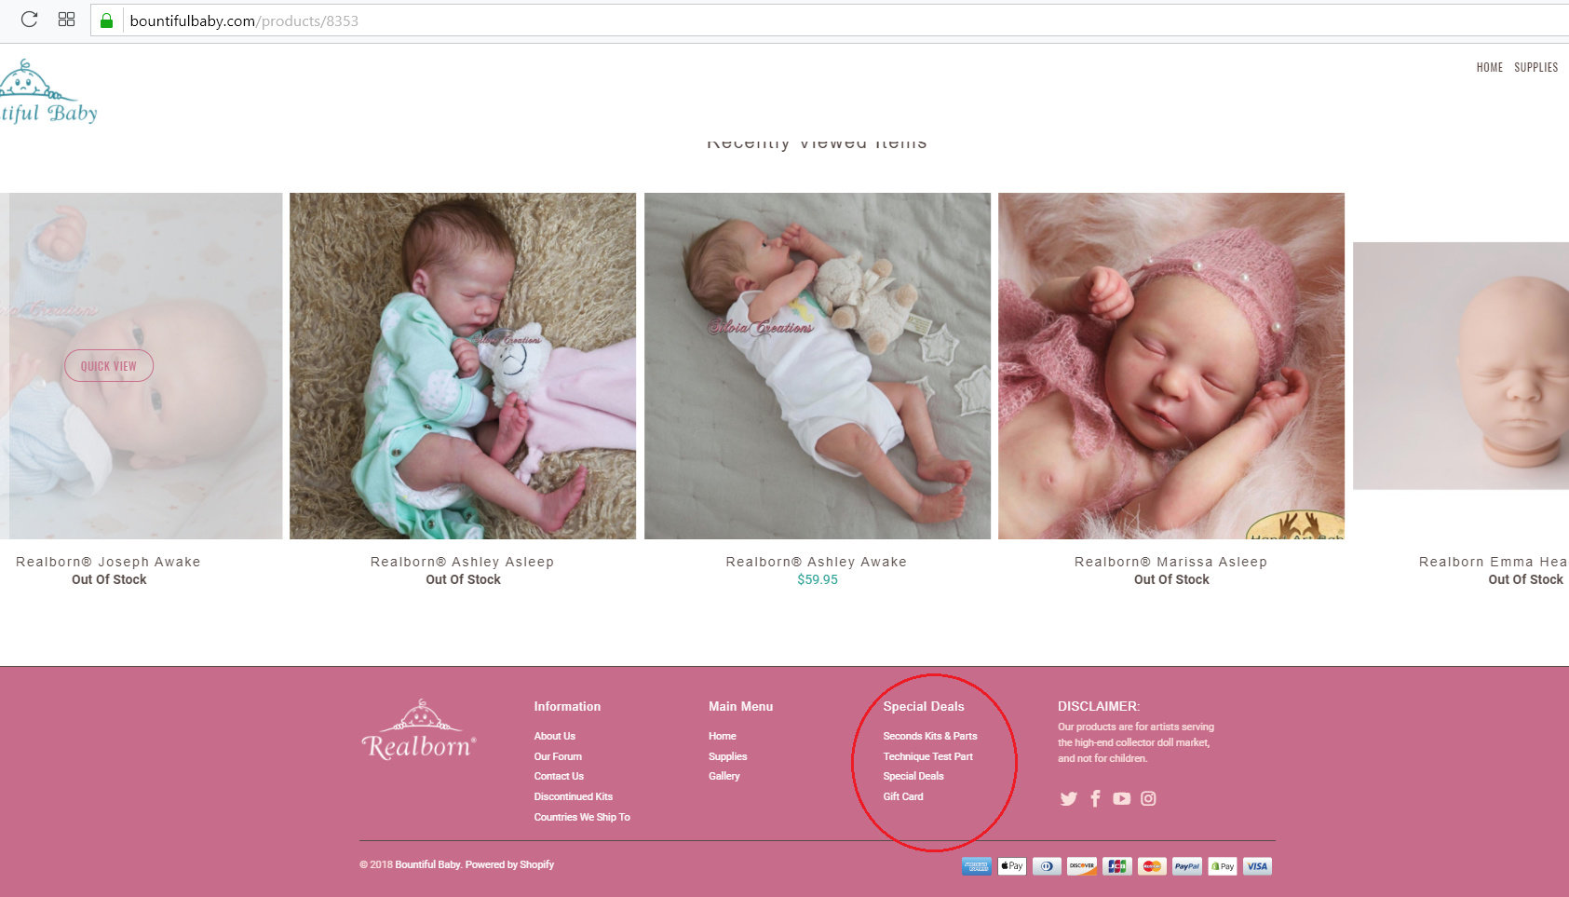Image resolution: width=1569 pixels, height=897 pixels.
Task: Click the Visa payment icon
Action: point(1257,866)
